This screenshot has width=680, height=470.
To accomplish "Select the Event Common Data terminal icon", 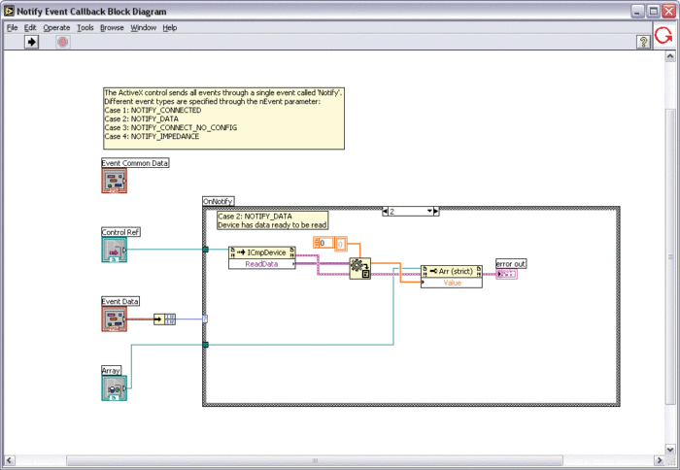I will coord(114,181).
